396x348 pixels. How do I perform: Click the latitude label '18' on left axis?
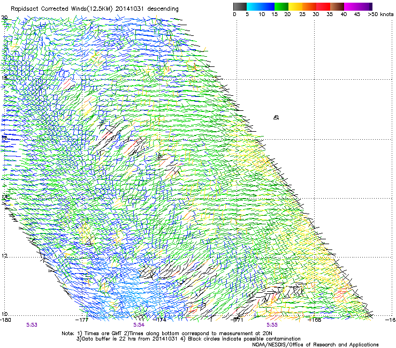click(4, 78)
